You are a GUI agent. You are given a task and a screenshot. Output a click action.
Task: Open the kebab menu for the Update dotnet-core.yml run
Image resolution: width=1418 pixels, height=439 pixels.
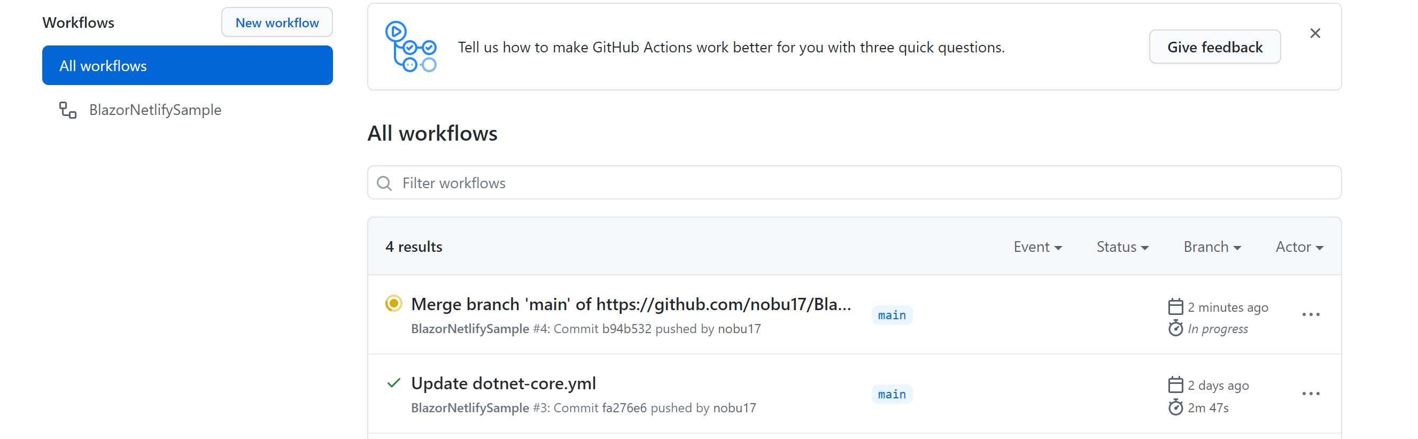pos(1311,394)
